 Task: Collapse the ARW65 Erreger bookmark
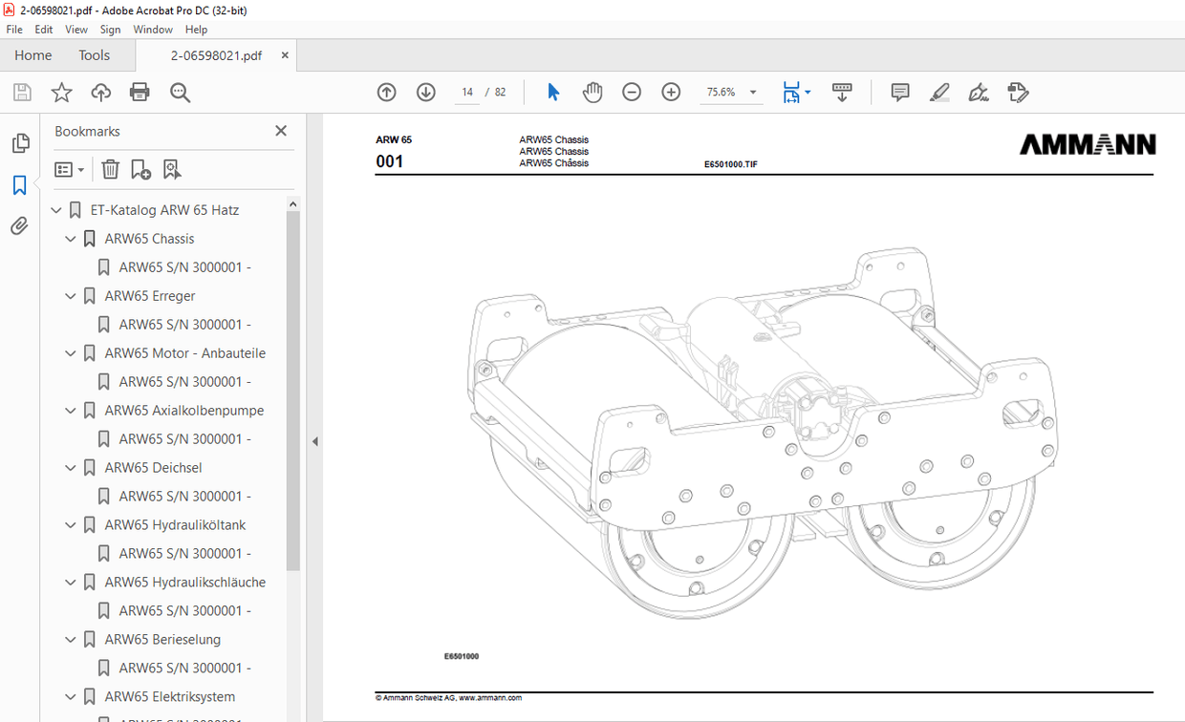click(70, 296)
